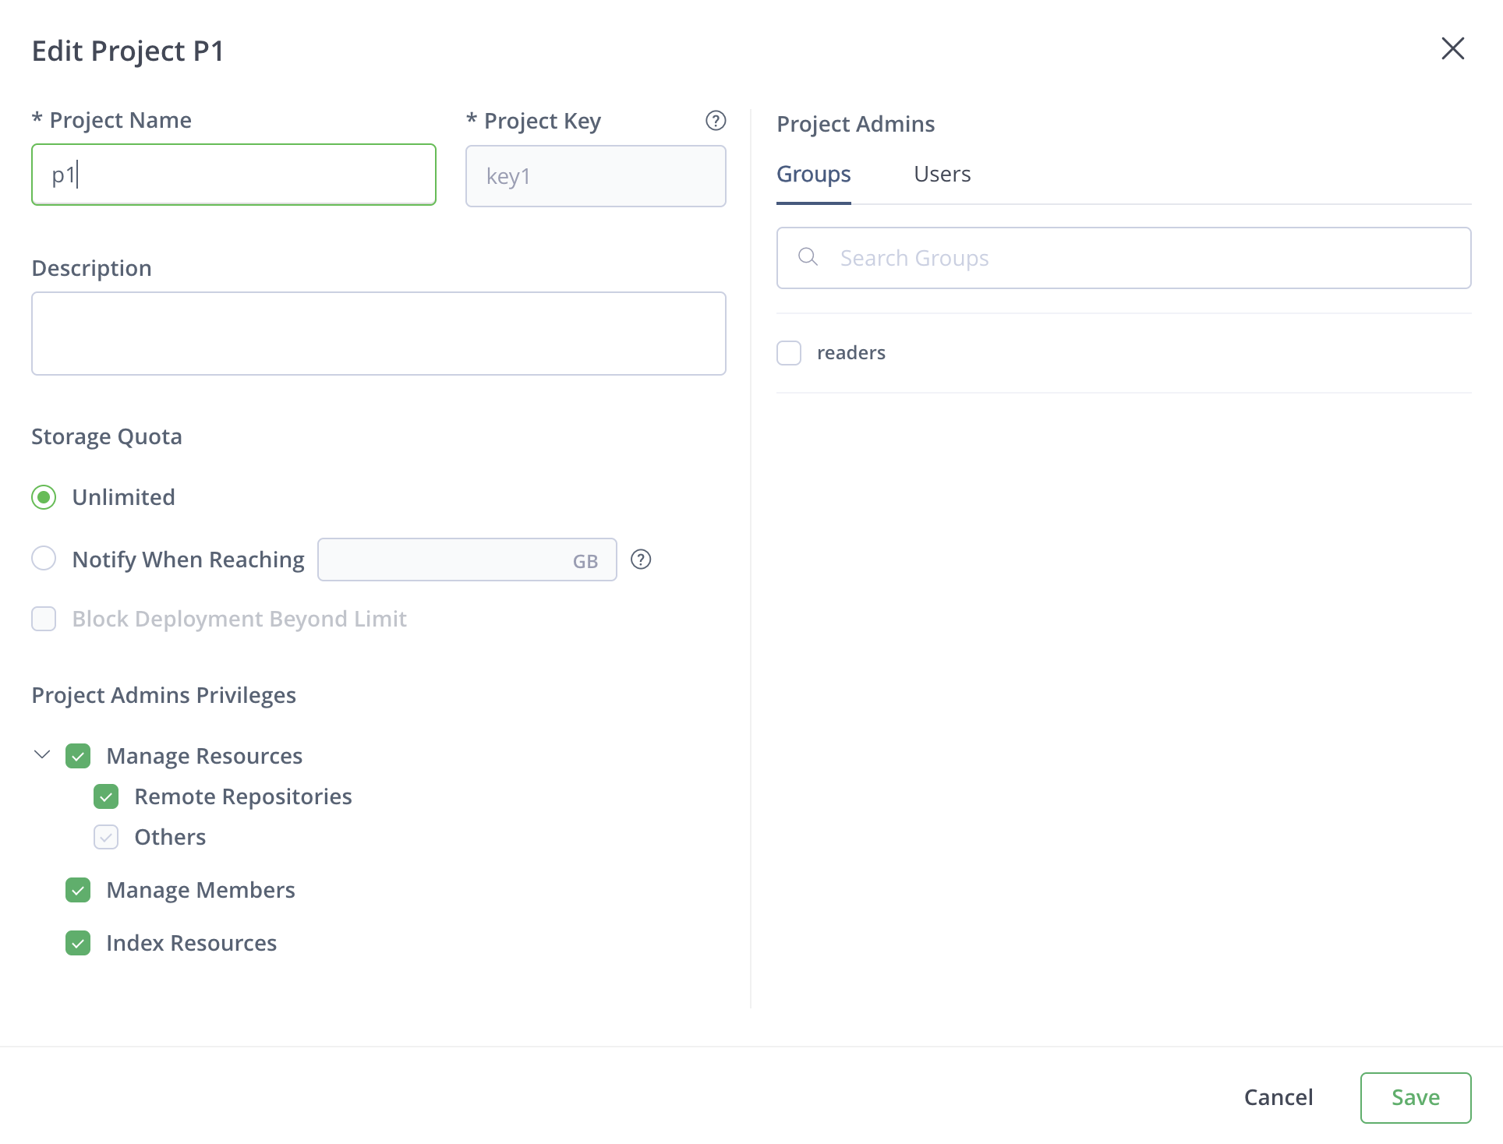Uncheck the Manage Resources checkbox
The image size is (1503, 1144).
(x=78, y=756)
